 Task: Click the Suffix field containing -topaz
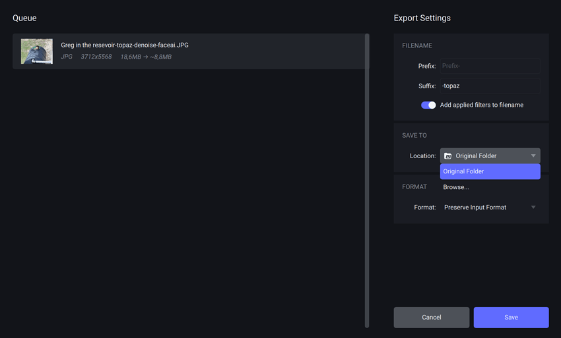pos(490,86)
